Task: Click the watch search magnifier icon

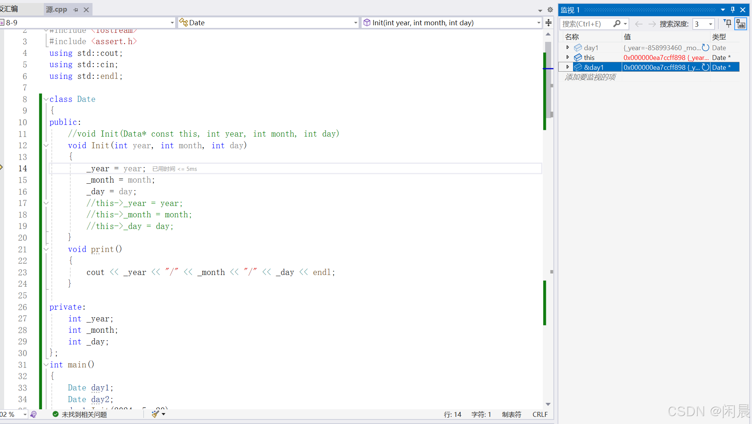Action: (x=617, y=24)
